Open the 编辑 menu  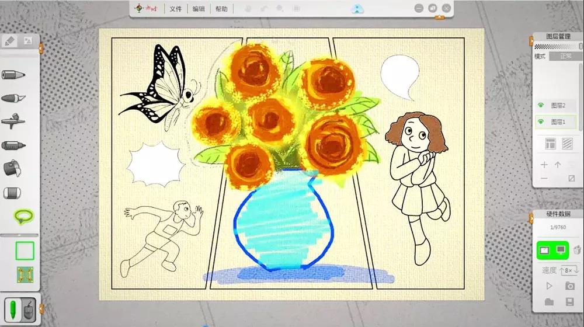pyautogui.click(x=199, y=9)
